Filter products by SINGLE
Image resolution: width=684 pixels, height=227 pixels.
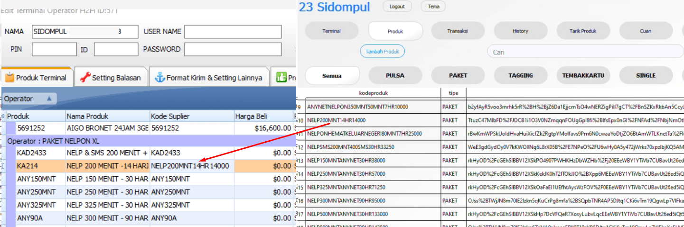(x=646, y=75)
